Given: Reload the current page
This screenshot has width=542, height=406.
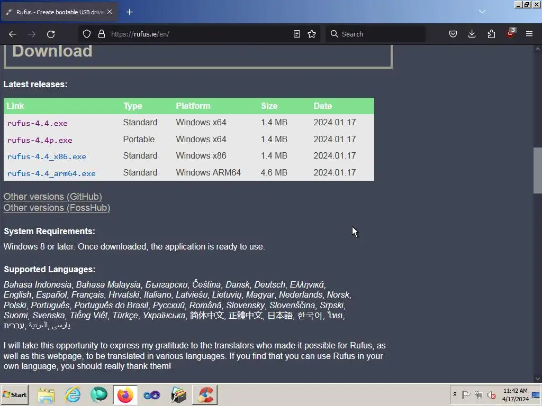Looking at the screenshot, I should (51, 34).
